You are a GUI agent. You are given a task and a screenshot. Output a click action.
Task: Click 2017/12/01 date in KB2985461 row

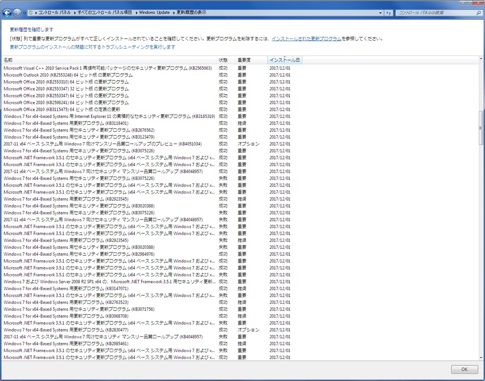[x=280, y=344]
